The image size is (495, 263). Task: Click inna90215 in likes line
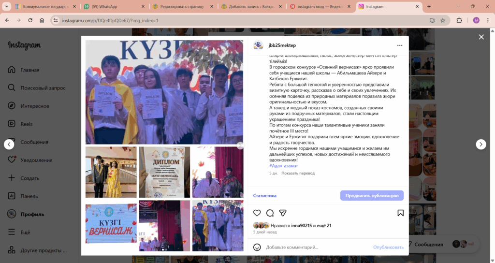click(302, 225)
